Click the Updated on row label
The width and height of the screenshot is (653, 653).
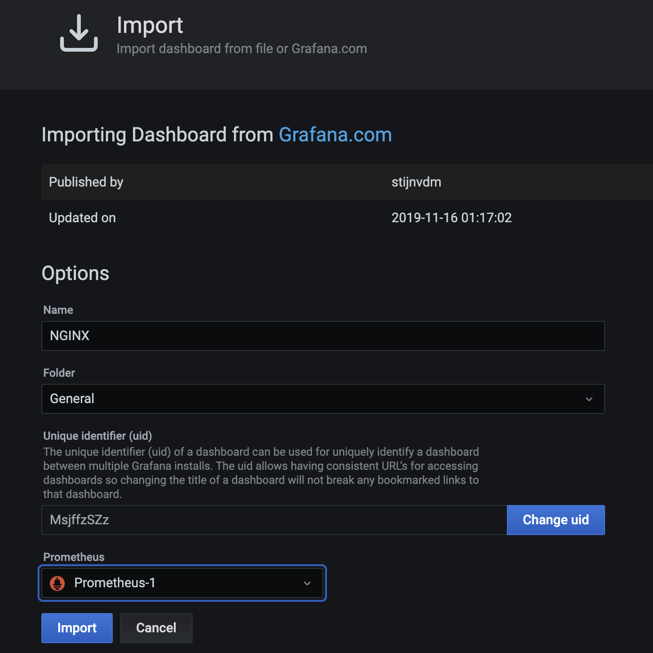[x=82, y=218]
